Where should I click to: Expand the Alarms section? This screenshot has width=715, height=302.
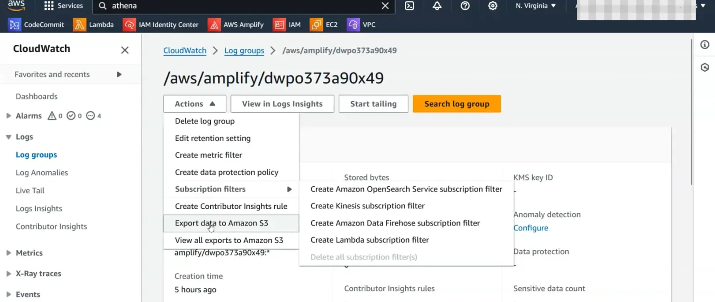pyautogui.click(x=8, y=116)
